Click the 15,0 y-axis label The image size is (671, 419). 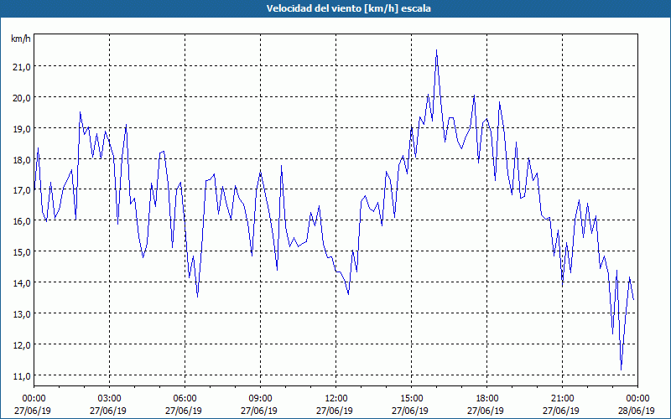(22, 251)
